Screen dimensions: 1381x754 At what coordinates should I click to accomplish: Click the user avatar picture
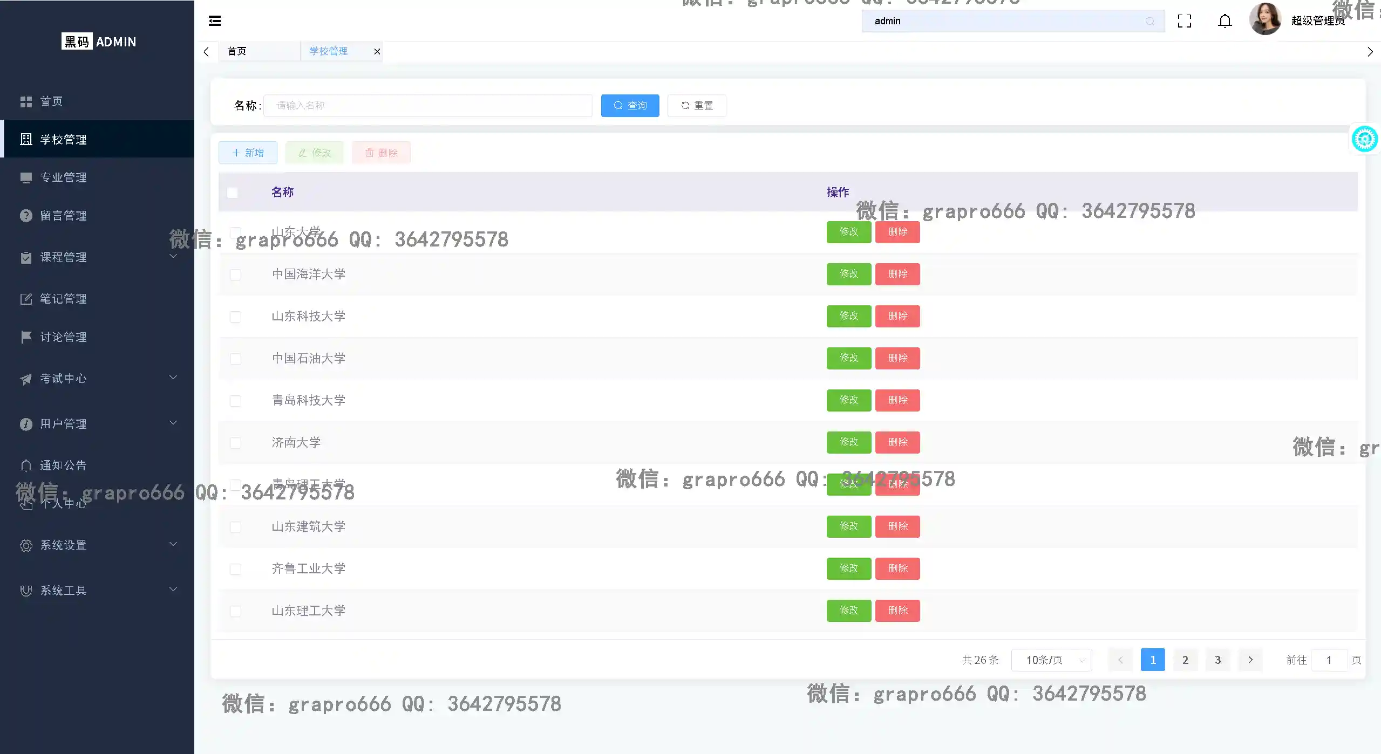coord(1265,19)
